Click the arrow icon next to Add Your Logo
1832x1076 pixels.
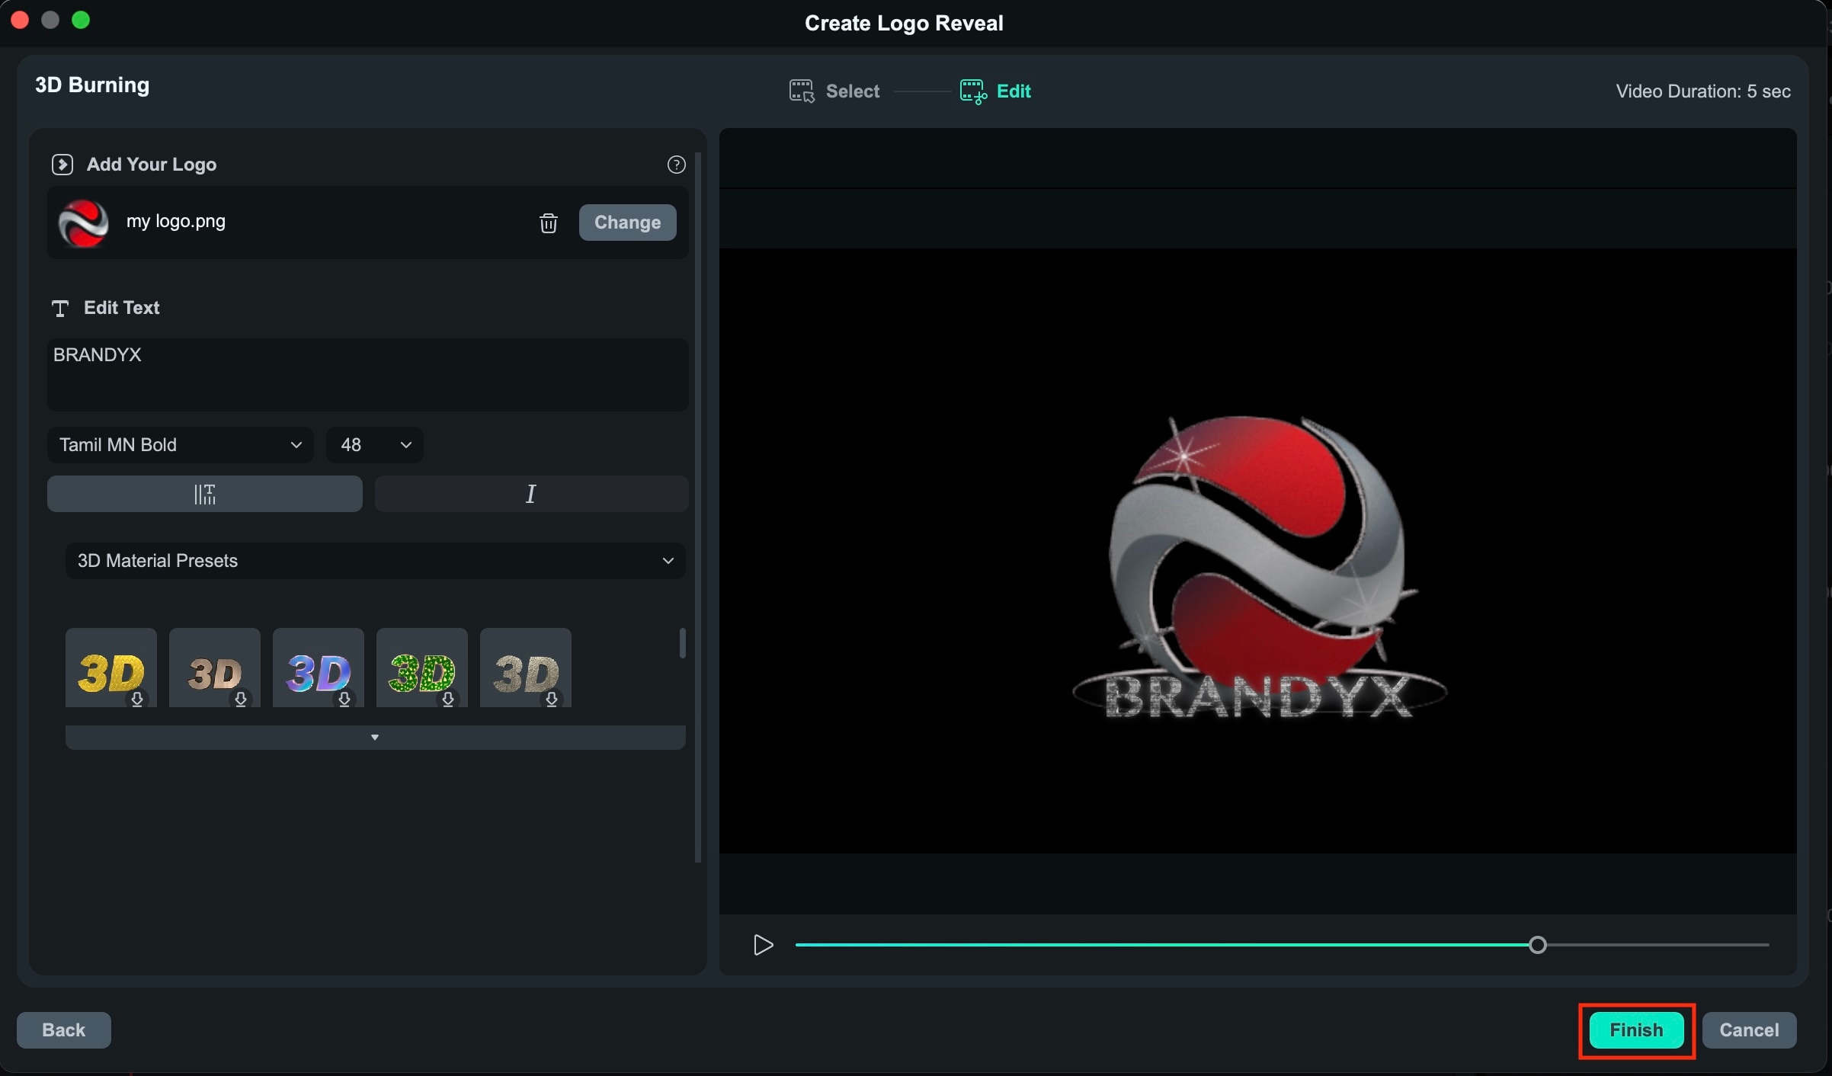point(62,164)
